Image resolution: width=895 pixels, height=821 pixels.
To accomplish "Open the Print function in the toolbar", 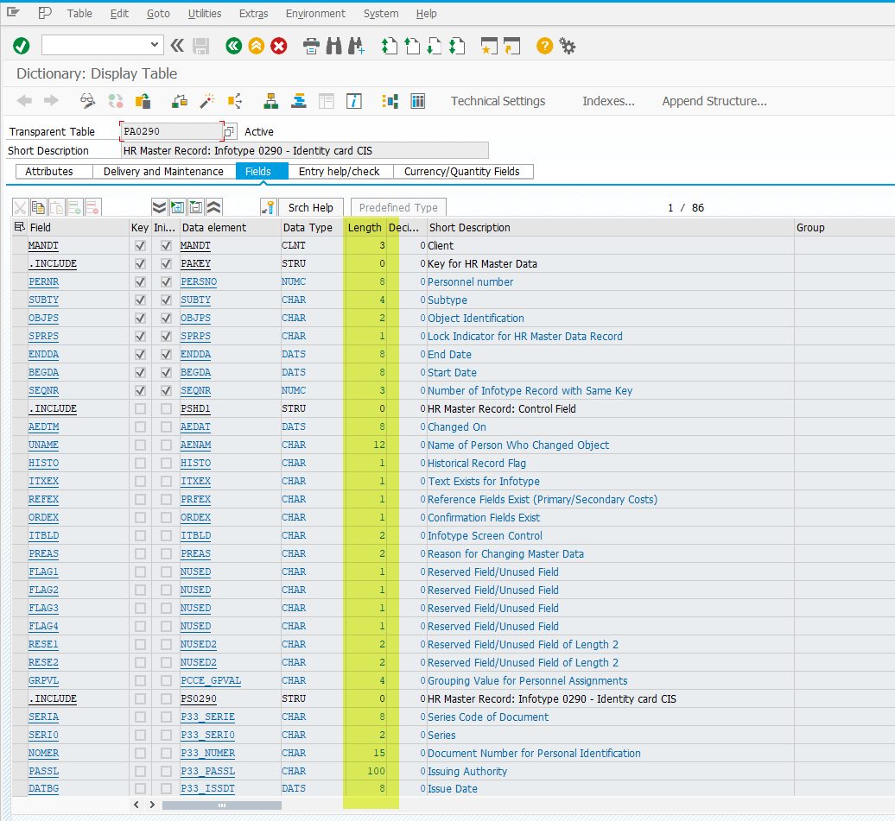I will tap(310, 47).
